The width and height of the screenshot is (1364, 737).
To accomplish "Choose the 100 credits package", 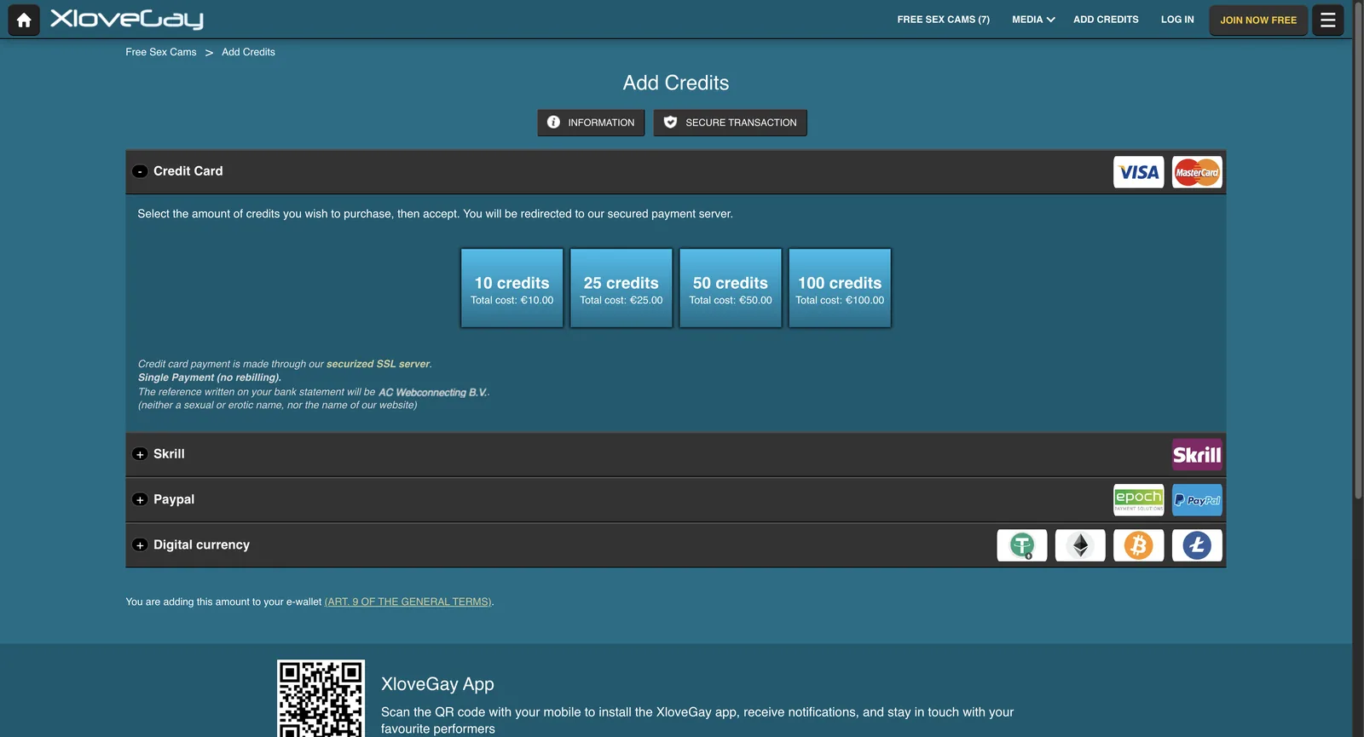I will (840, 288).
